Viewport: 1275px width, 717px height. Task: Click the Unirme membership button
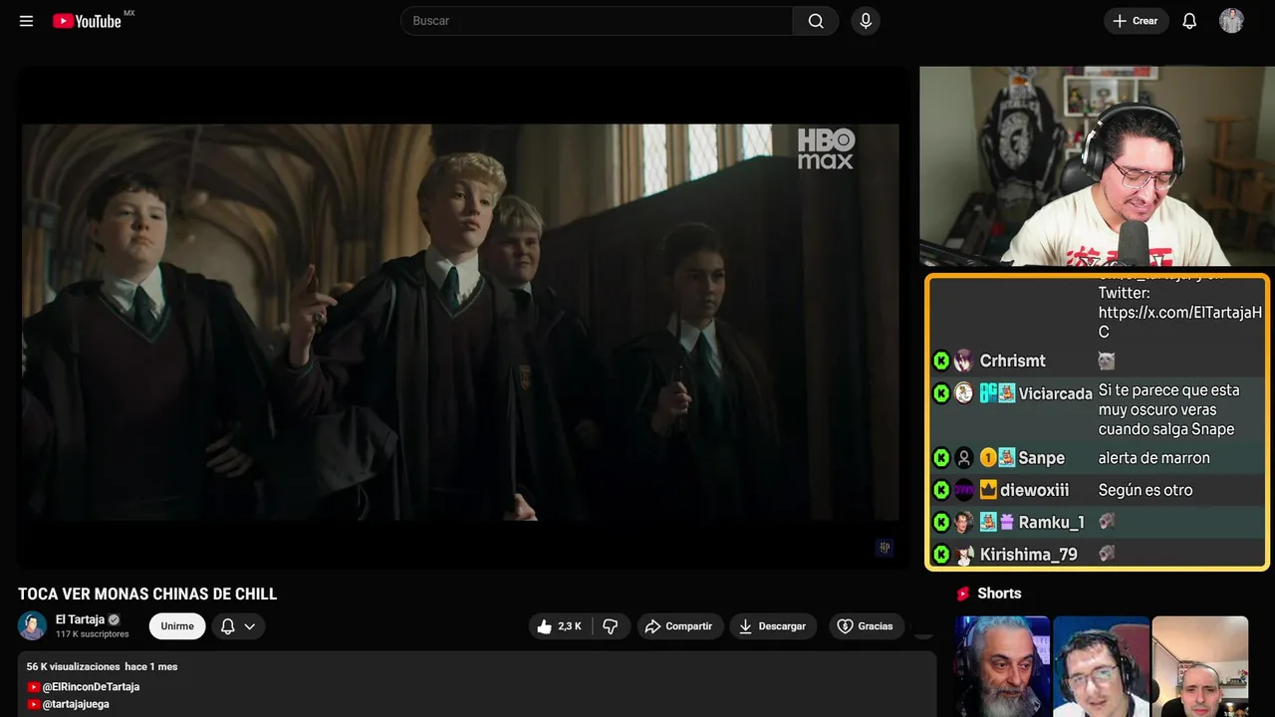pos(177,626)
